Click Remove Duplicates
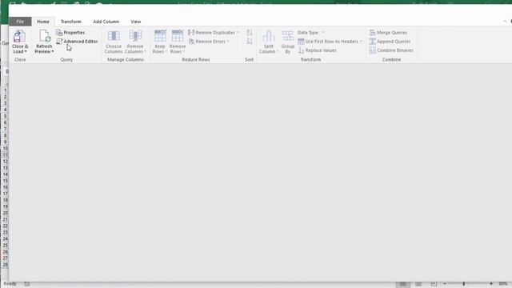The height and width of the screenshot is (288, 512). [x=211, y=32]
